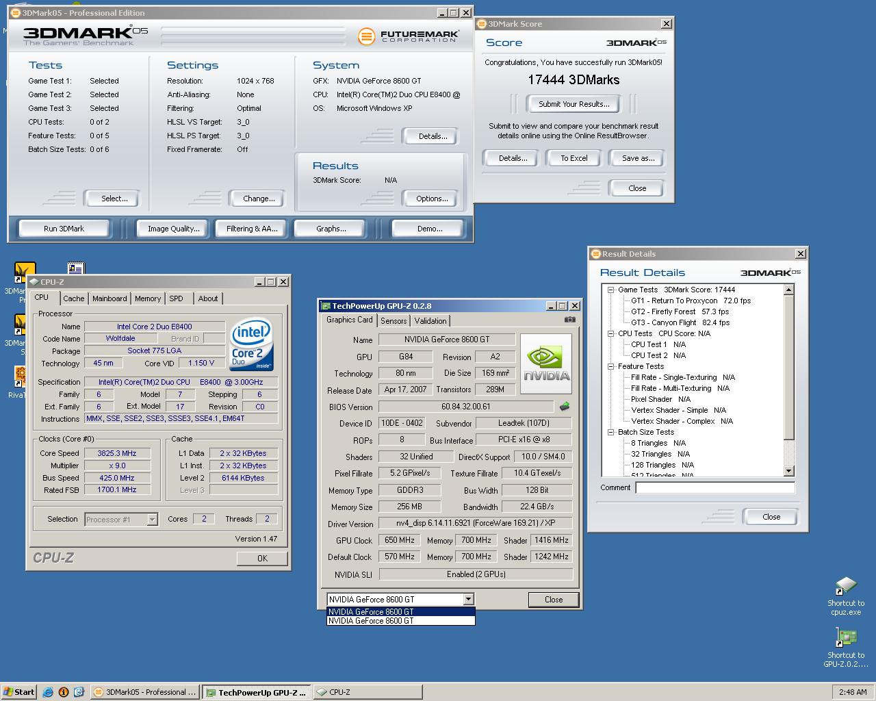The width and height of the screenshot is (876, 701).
Task: Collapse the Feature Tests tree node
Action: [611, 366]
